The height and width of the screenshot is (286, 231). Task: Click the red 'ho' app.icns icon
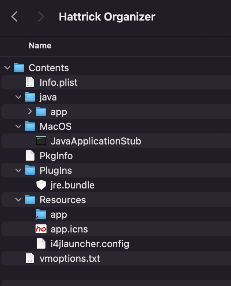41,229
